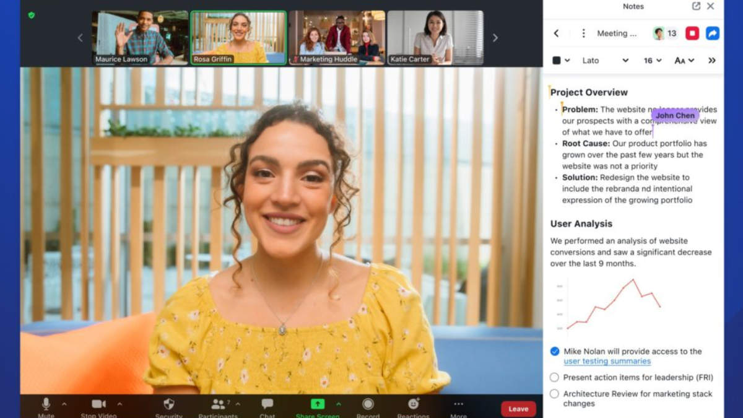Leave the meeting
The image size is (743, 418).
coord(518,409)
